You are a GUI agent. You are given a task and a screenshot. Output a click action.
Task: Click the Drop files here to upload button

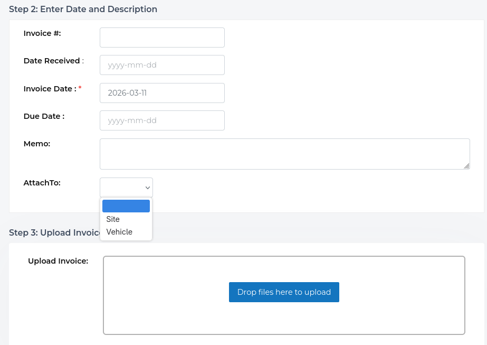click(284, 292)
